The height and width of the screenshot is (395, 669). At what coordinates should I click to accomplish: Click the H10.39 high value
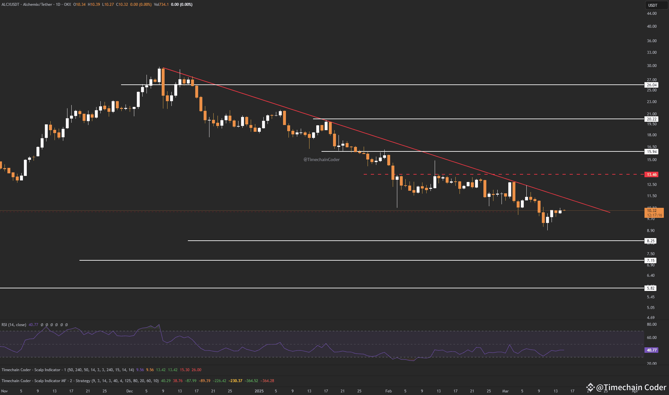point(94,5)
